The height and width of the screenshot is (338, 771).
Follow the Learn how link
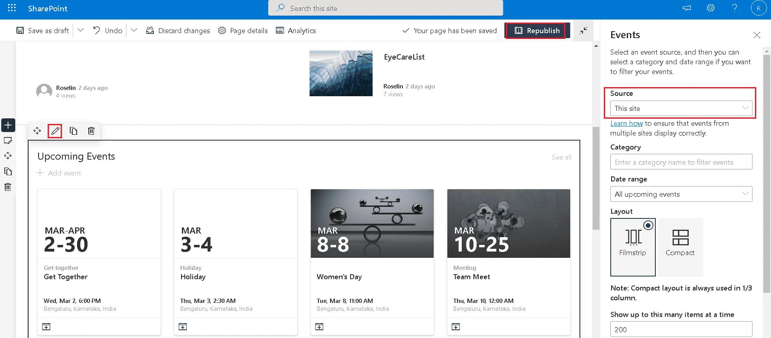coord(626,123)
